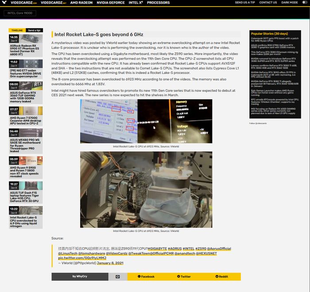Open @LinusTech mention

68,253
